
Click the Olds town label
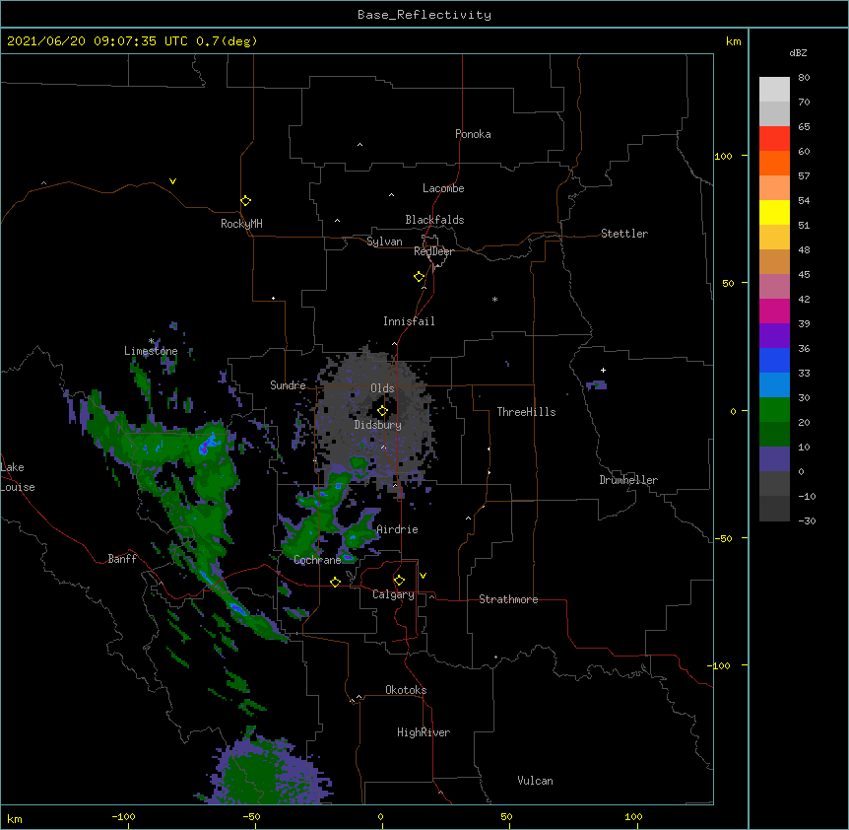tap(382, 388)
